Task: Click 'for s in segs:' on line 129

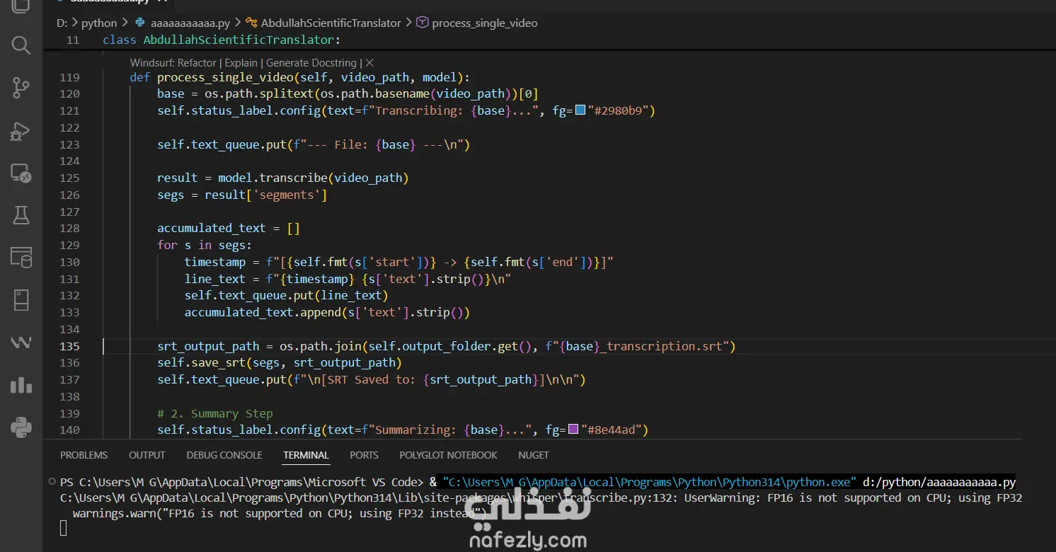Action: (205, 245)
